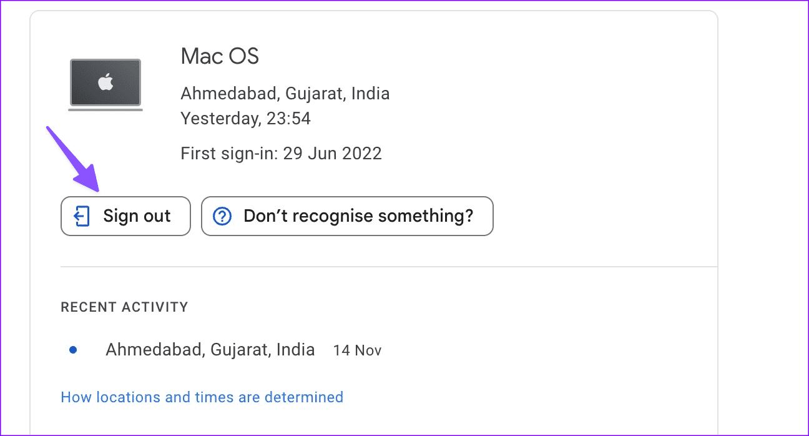809x436 pixels.
Task: Select the MacBook laptop device image
Action: coord(105,85)
